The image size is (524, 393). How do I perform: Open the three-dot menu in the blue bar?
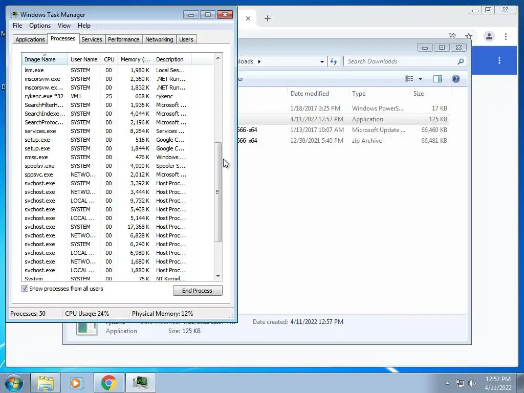tap(499, 60)
